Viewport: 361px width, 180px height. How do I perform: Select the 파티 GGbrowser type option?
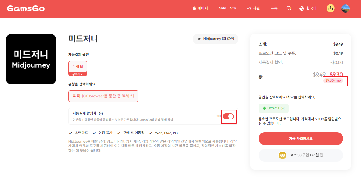point(103,96)
